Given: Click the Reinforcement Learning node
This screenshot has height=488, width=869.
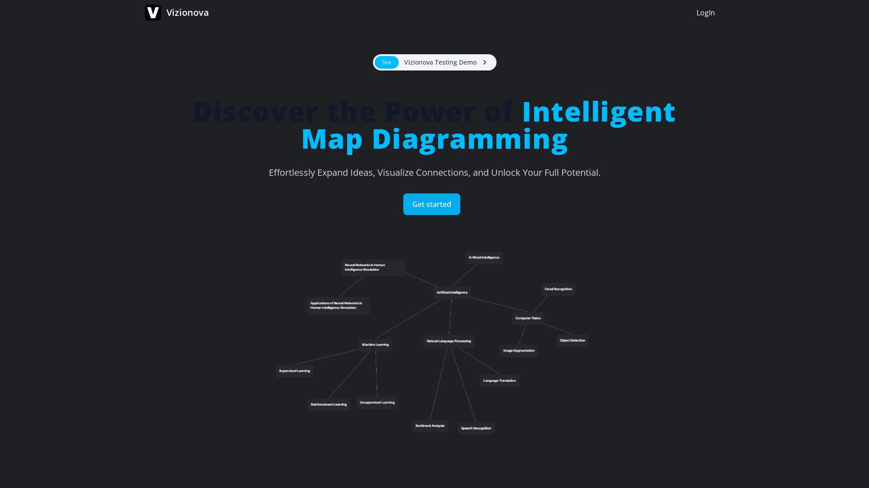Looking at the screenshot, I should coord(328,404).
